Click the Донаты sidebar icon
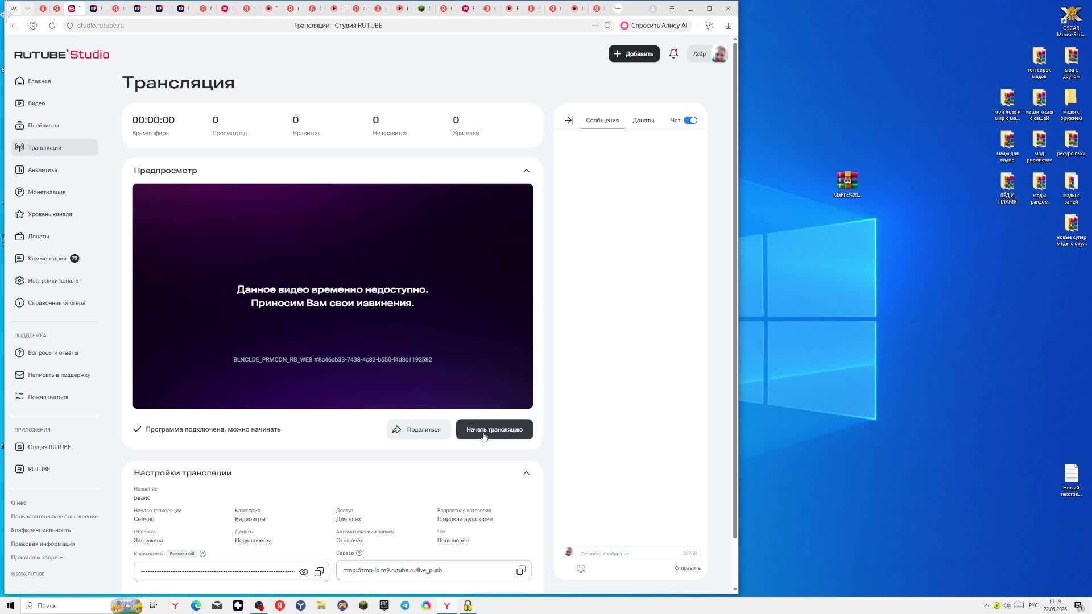Image resolution: width=1092 pixels, height=614 pixels. coord(19,237)
